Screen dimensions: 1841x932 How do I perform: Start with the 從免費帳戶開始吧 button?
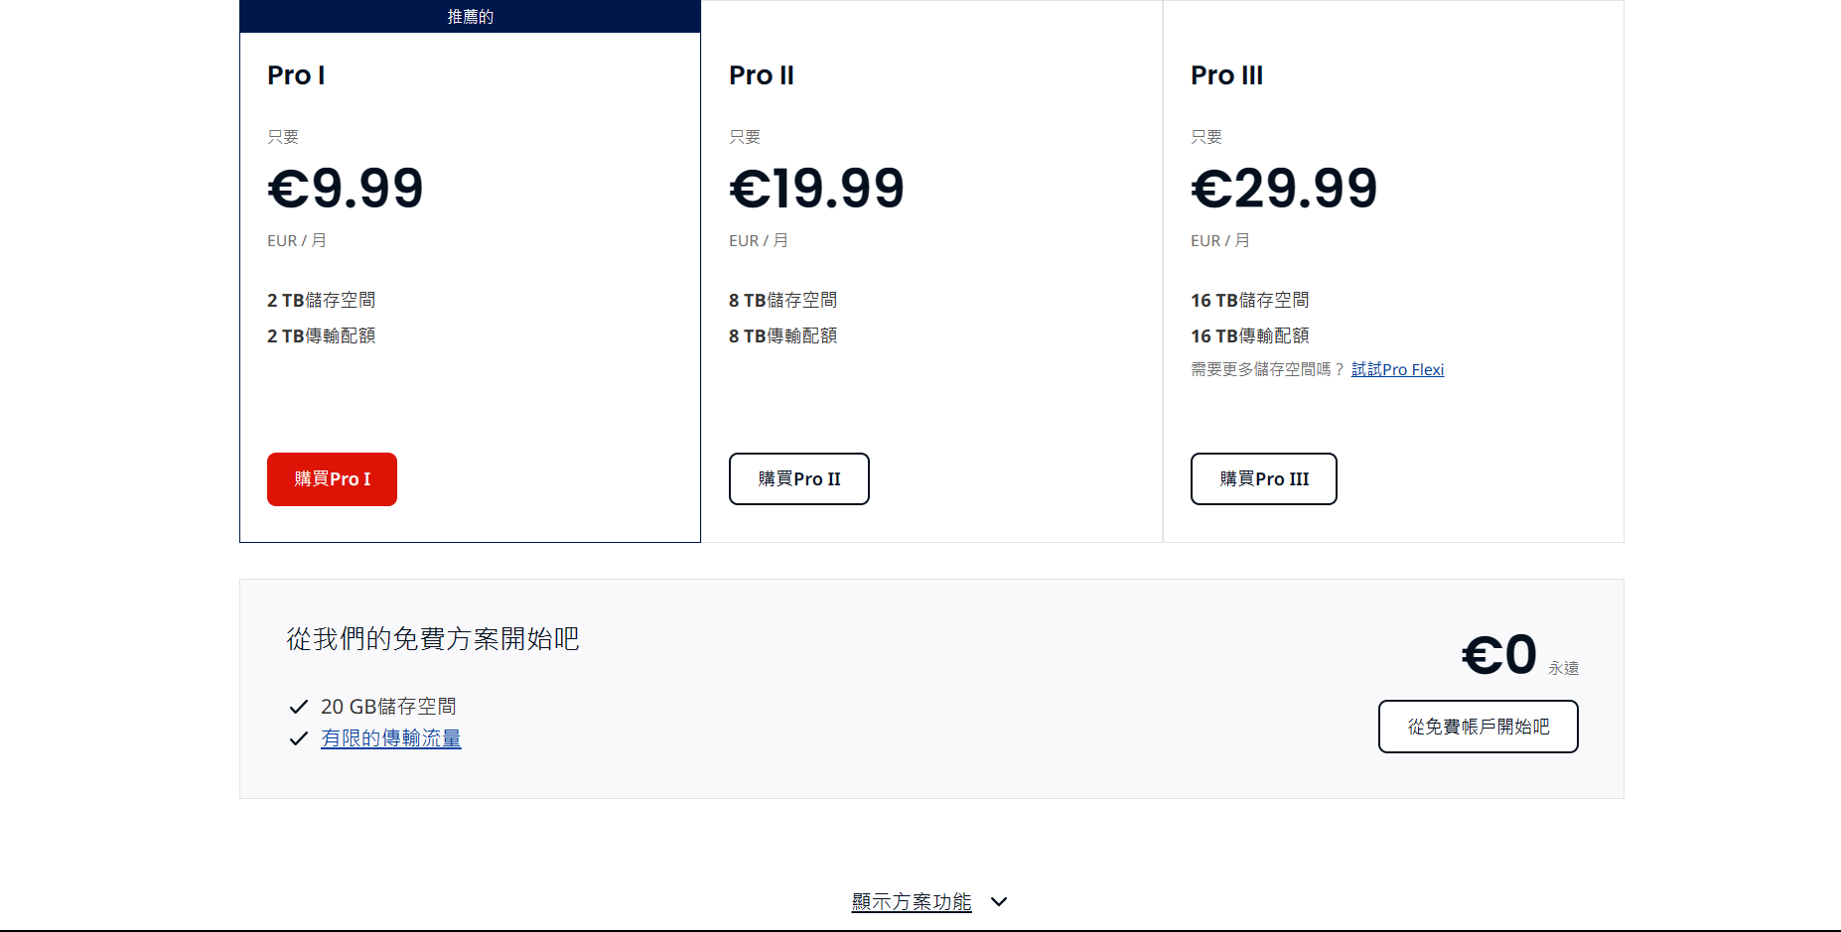[1478, 727]
